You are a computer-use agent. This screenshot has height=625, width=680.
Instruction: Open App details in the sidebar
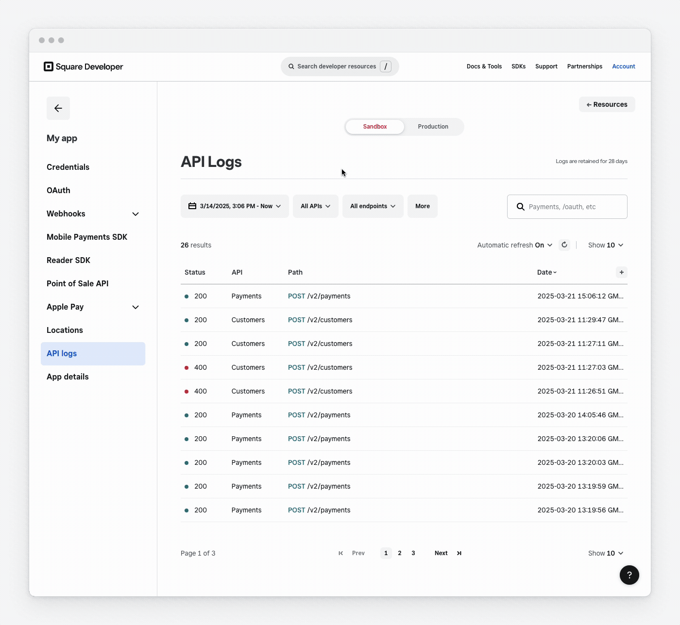pos(68,377)
